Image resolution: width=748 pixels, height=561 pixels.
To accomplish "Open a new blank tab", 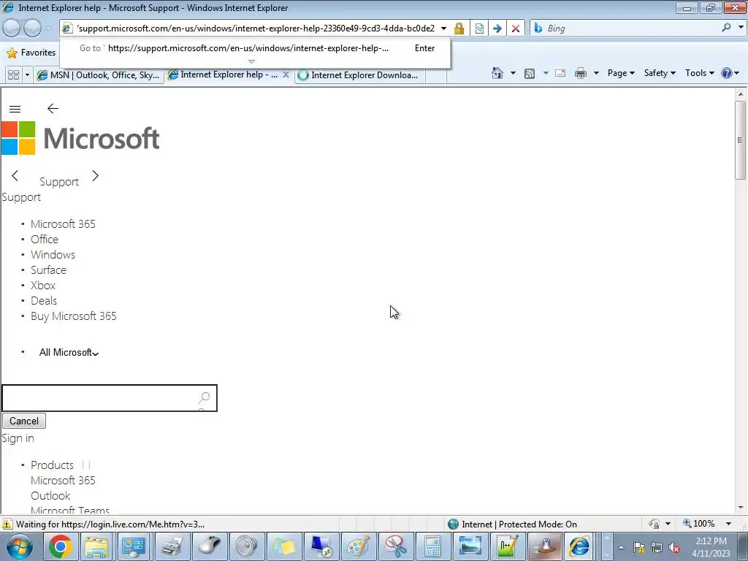I will 436,75.
